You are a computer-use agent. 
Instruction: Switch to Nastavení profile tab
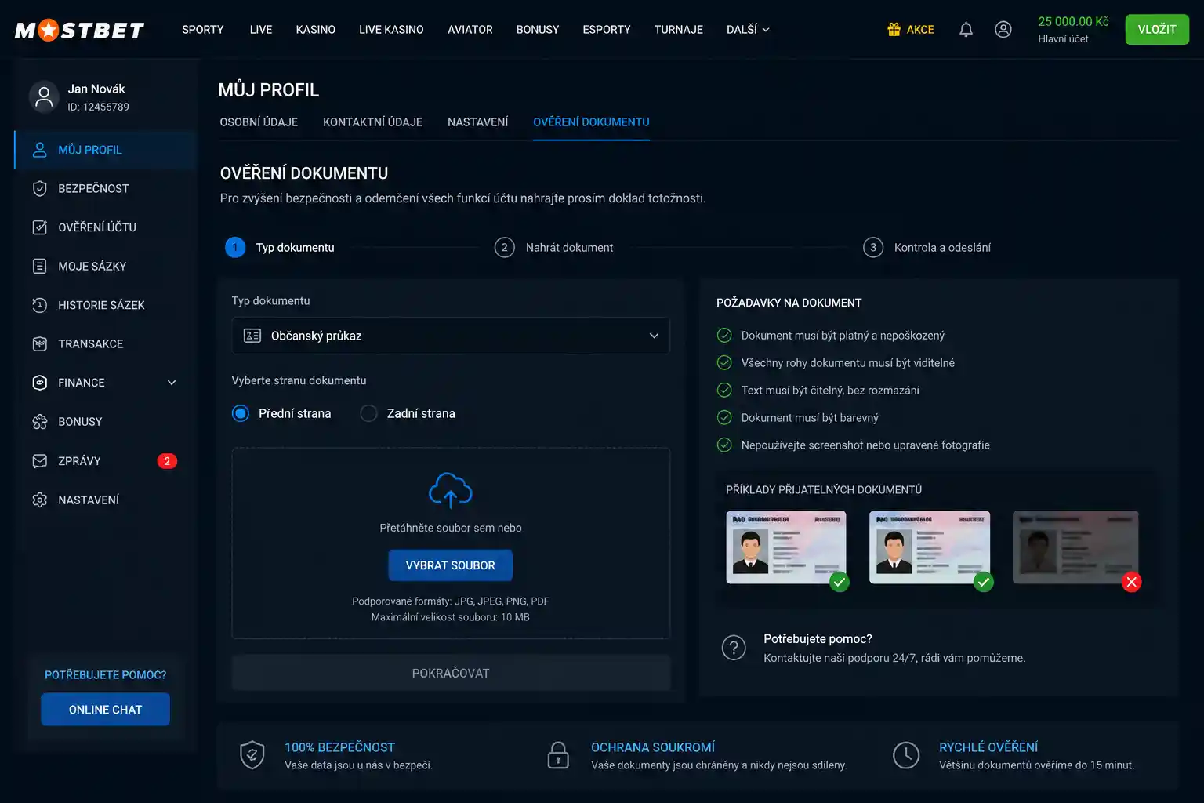[x=478, y=122]
